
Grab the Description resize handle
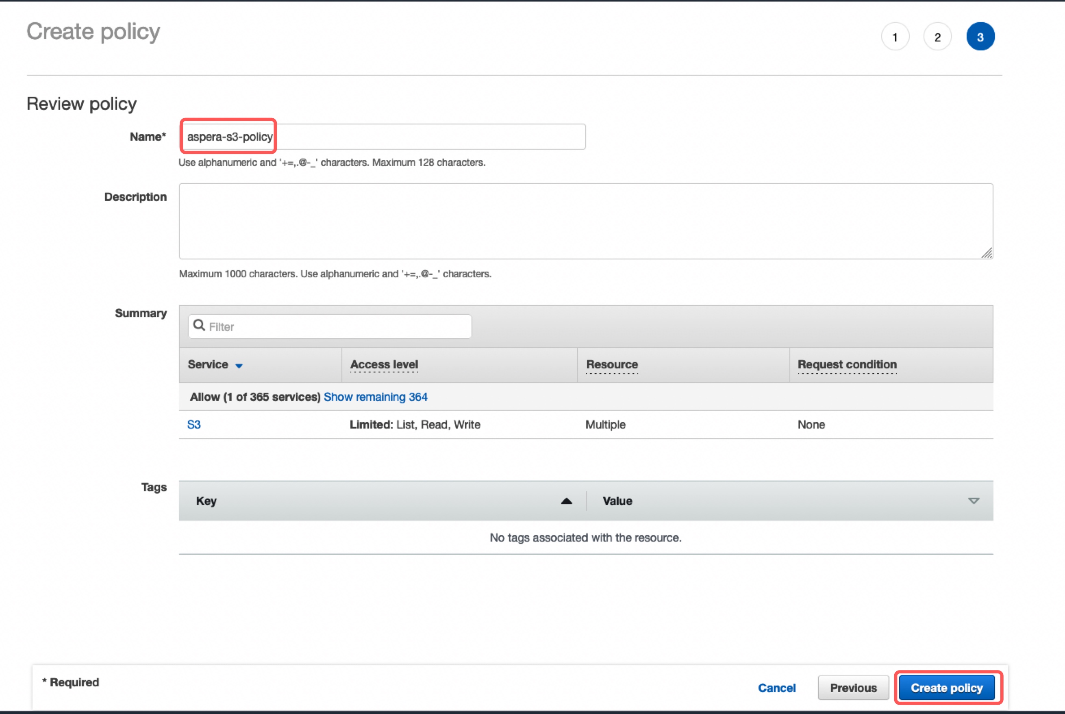(986, 253)
